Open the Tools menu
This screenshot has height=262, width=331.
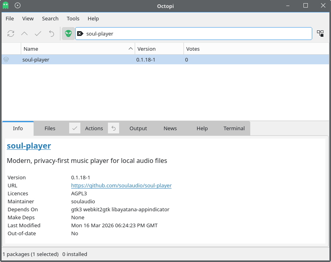73,18
